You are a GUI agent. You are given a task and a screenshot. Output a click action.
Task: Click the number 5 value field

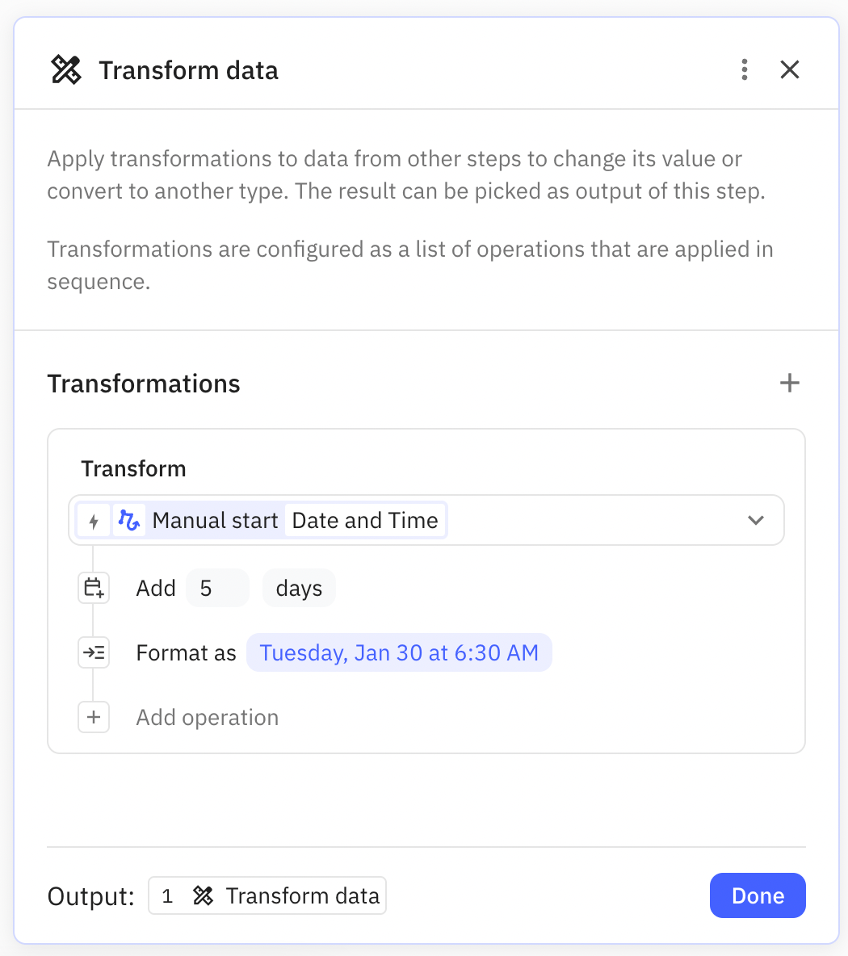tap(217, 588)
